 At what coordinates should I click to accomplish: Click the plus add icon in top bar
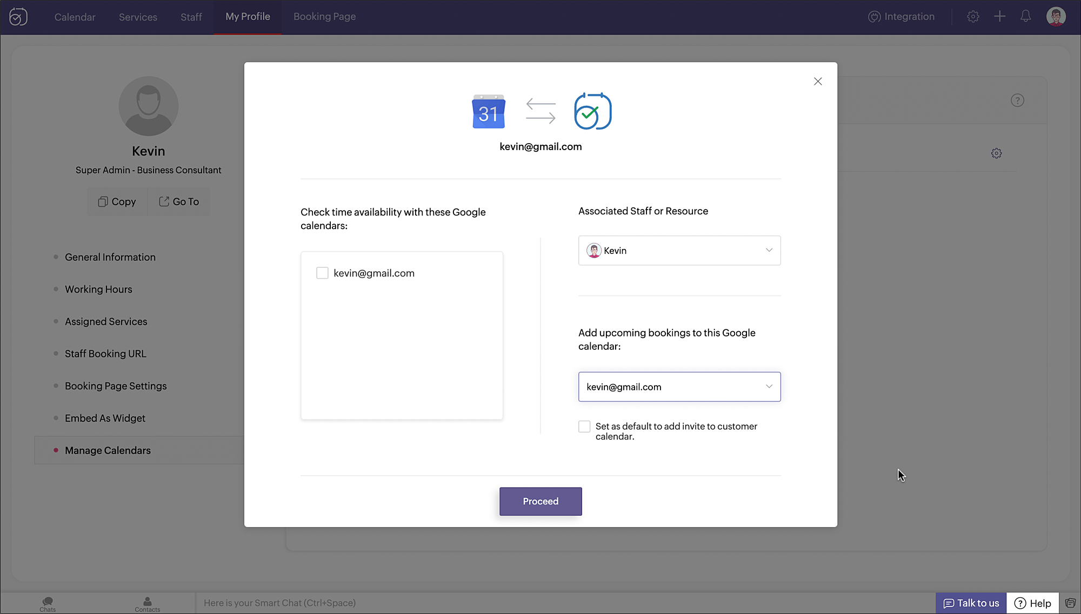coord(999,17)
